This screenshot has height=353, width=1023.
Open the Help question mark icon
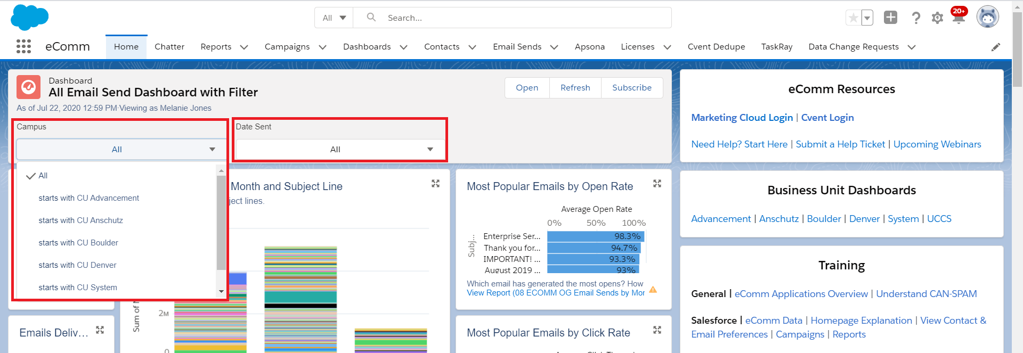pyautogui.click(x=916, y=18)
